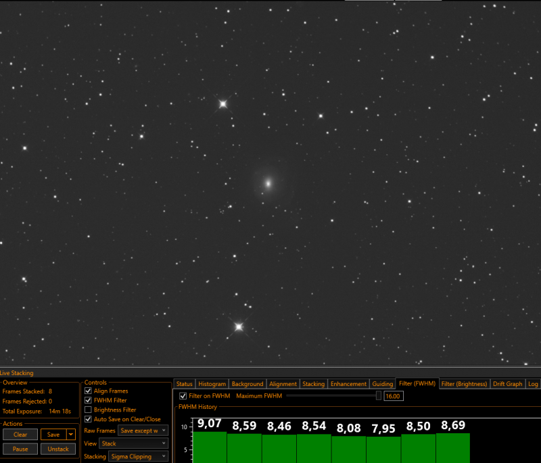Viewport: 541px width, 463px height.
Task: Disable the FWHM Filter checkbox
Action: (x=88, y=400)
